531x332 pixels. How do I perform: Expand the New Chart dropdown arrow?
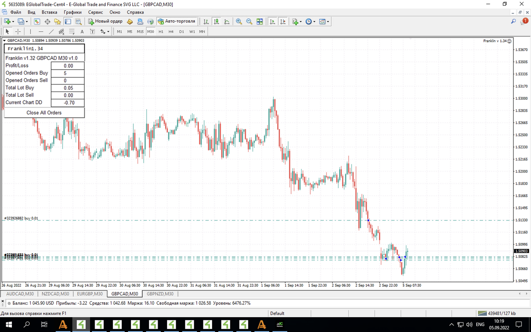coord(13,22)
